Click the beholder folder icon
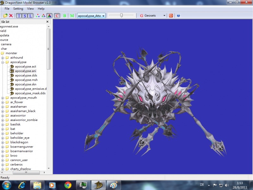 coord(7,133)
